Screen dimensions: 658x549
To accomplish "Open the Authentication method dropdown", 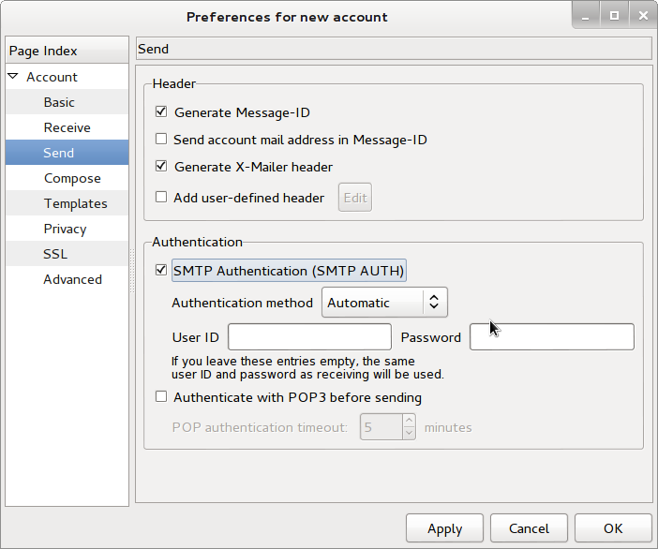I will click(x=384, y=303).
